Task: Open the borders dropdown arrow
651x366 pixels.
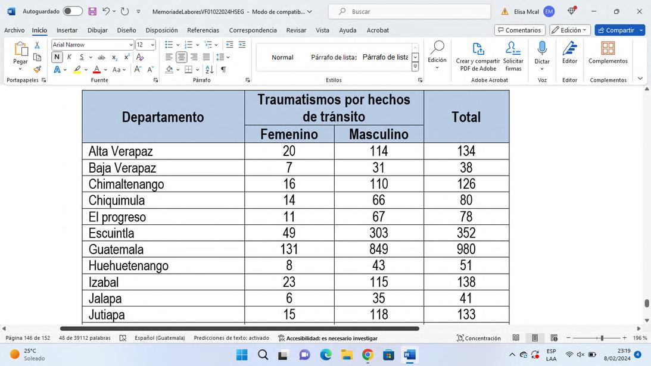Action: [x=197, y=69]
